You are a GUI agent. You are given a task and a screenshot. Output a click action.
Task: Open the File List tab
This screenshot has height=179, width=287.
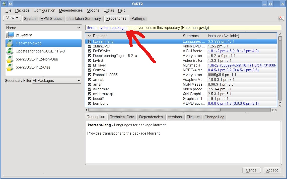(193, 117)
